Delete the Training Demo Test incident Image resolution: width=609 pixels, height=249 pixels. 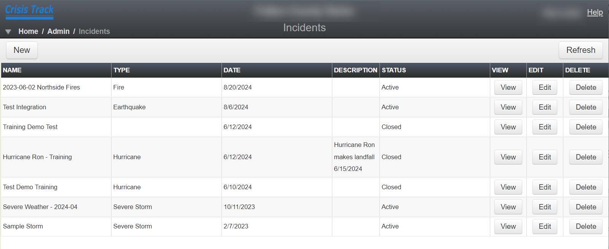point(585,127)
